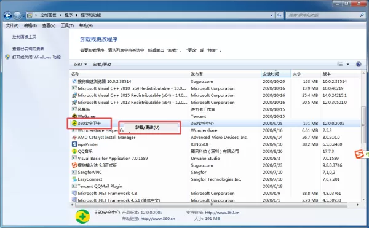Select the 风暴岛 program row

pyautogui.click(x=215, y=109)
